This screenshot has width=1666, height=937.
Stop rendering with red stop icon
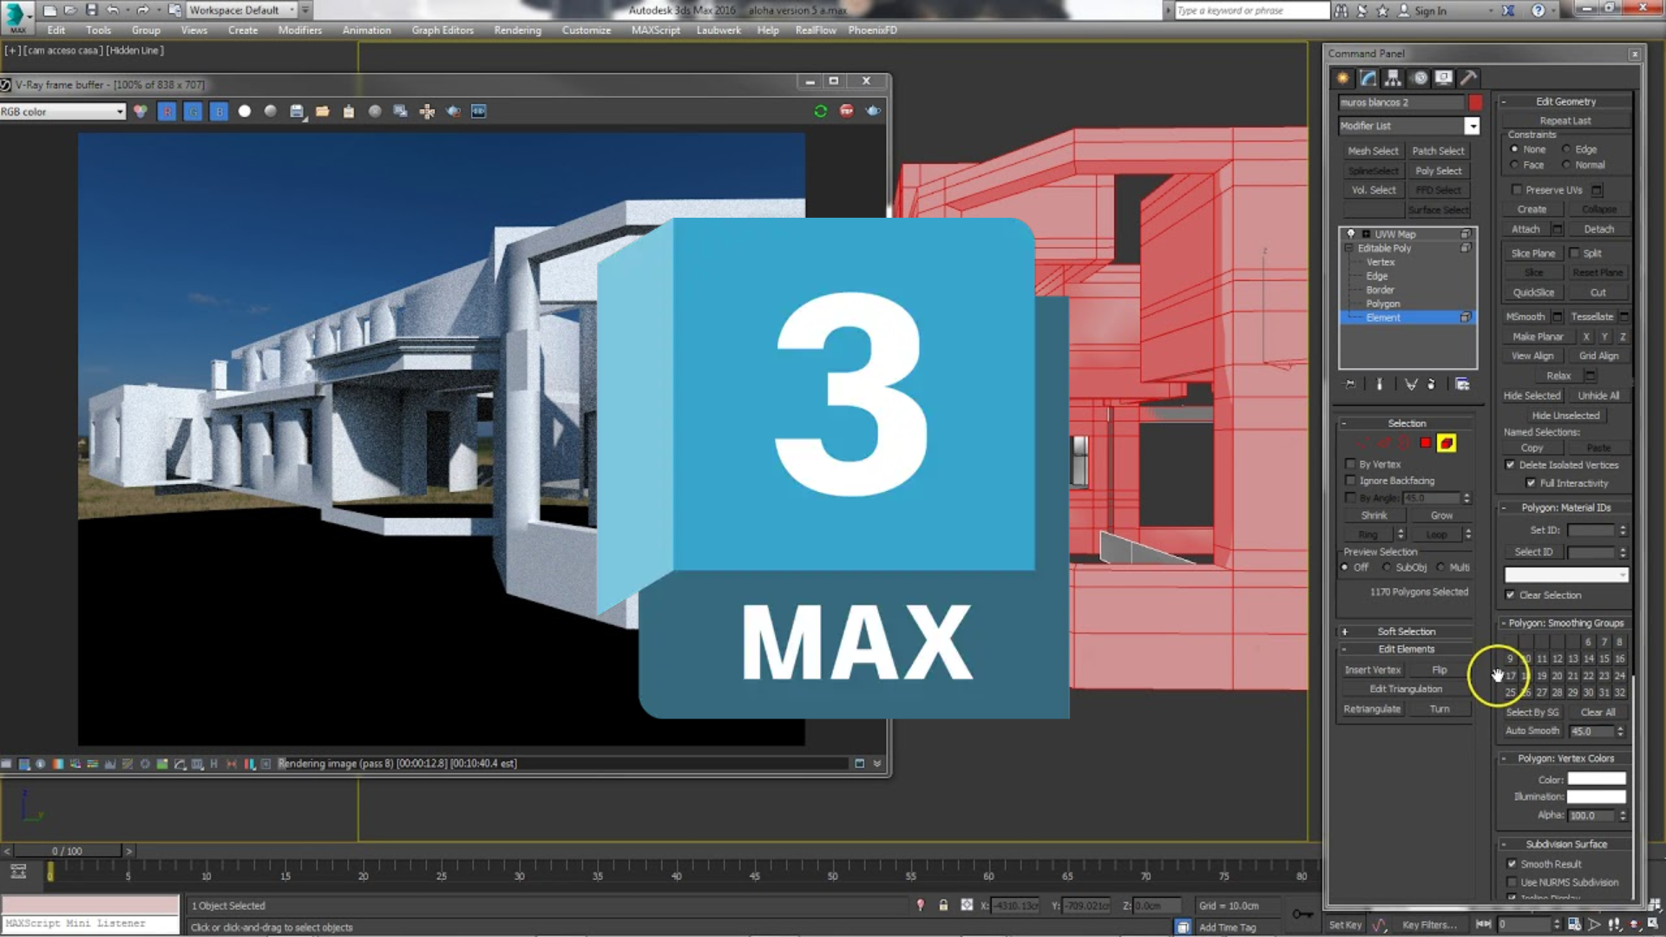[x=847, y=111]
